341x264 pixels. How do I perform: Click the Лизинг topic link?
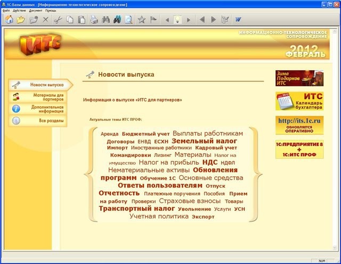click(163, 155)
